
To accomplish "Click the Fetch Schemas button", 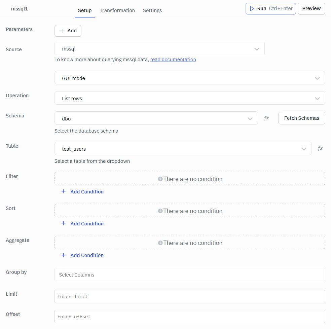I will click(x=302, y=118).
